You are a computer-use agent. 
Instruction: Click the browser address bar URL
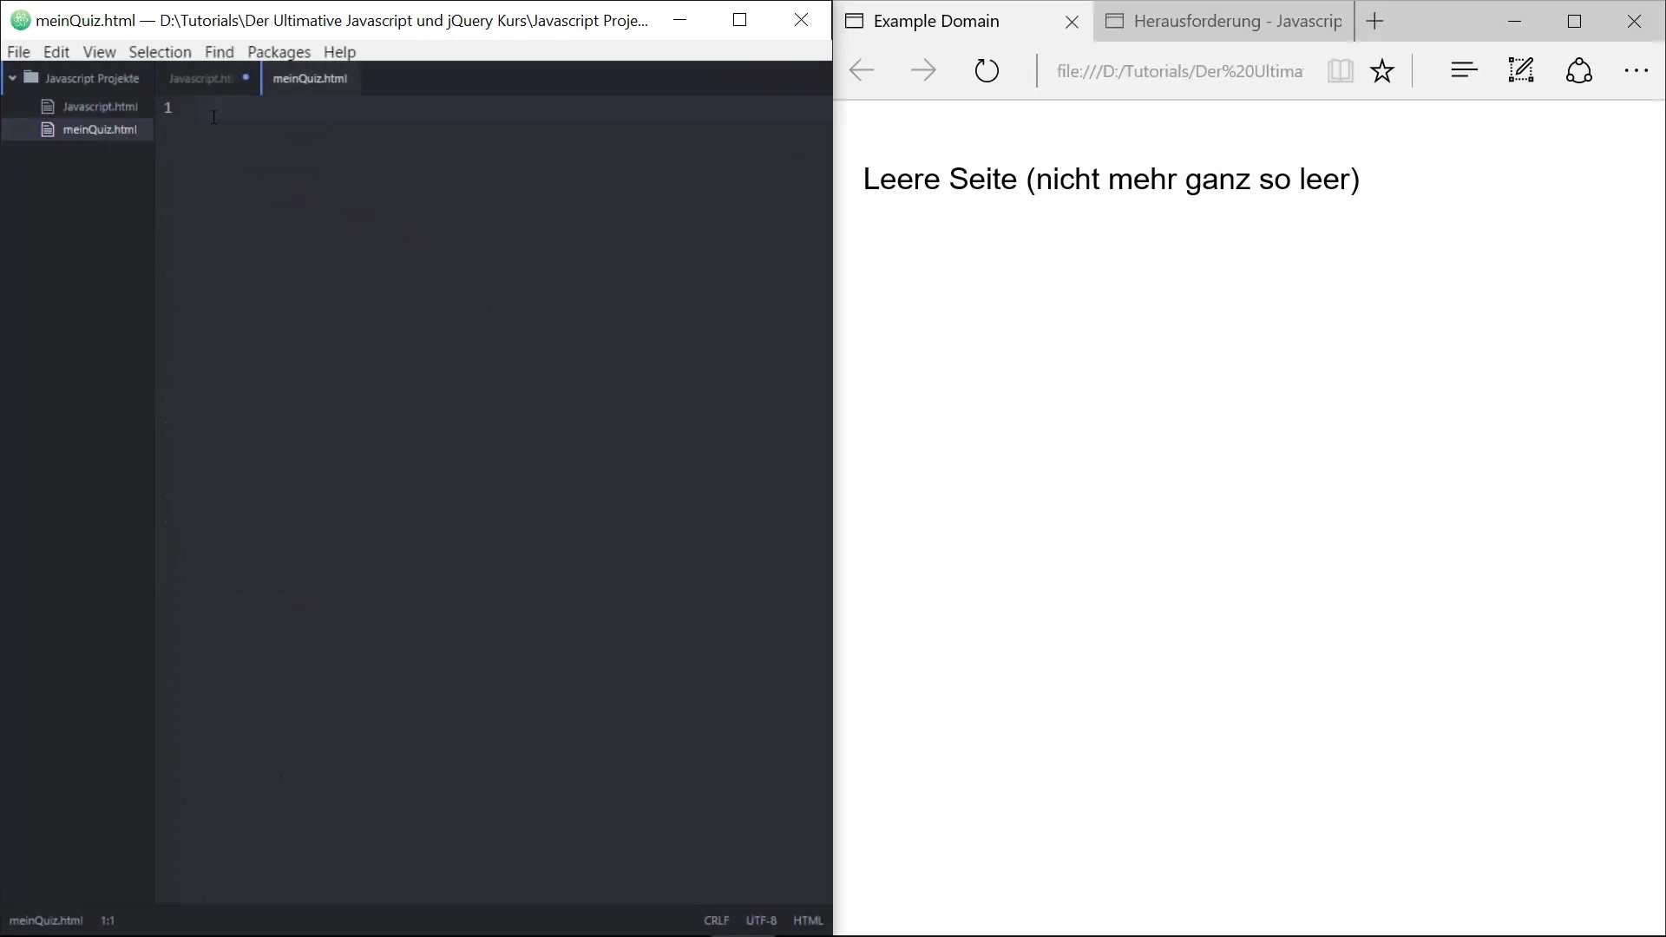tap(1179, 71)
